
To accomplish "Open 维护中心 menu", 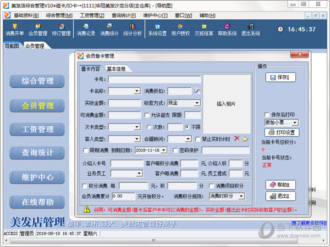I will tap(155, 15).
